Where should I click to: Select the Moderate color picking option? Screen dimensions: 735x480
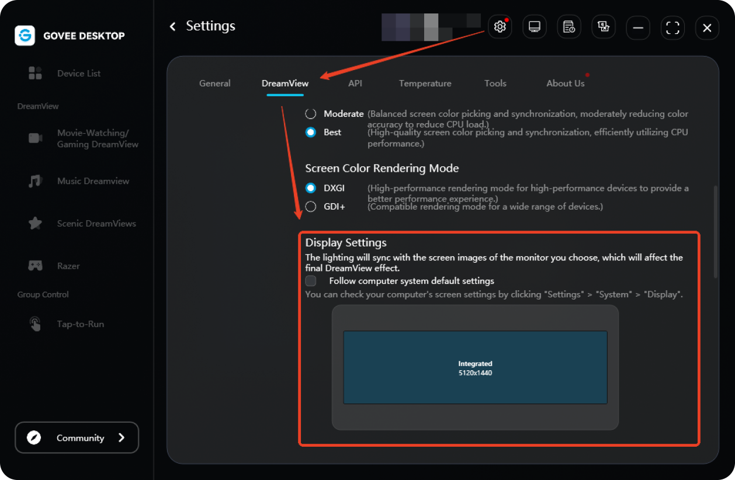click(311, 114)
